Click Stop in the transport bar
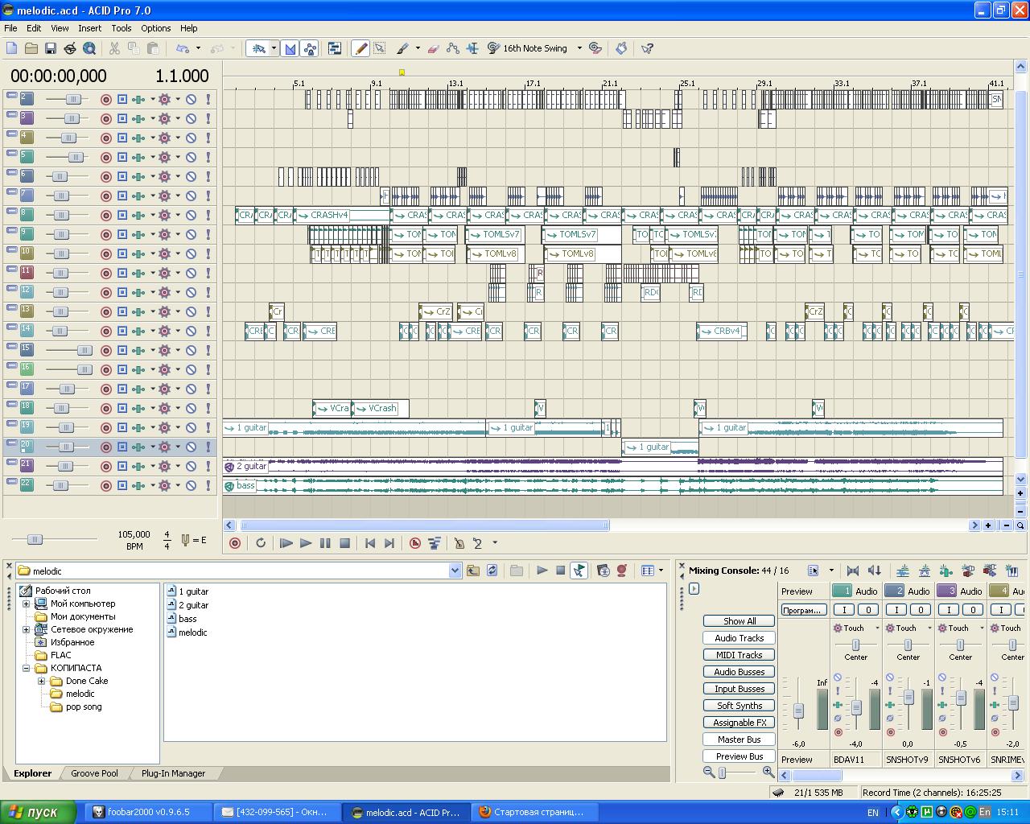The width and height of the screenshot is (1030, 824). [x=344, y=543]
